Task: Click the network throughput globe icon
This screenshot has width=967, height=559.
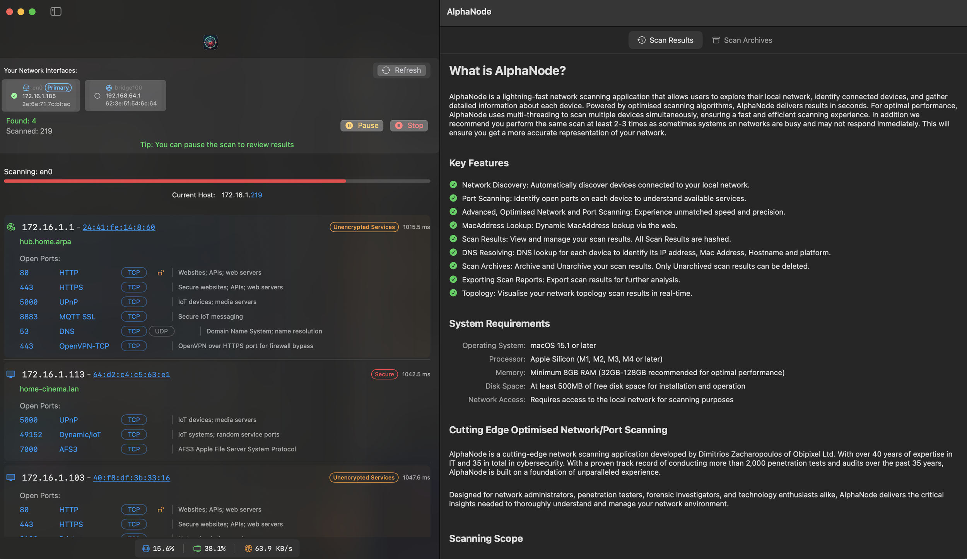Action: click(248, 549)
